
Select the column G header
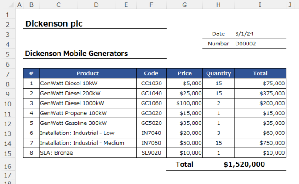(x=184, y=5)
